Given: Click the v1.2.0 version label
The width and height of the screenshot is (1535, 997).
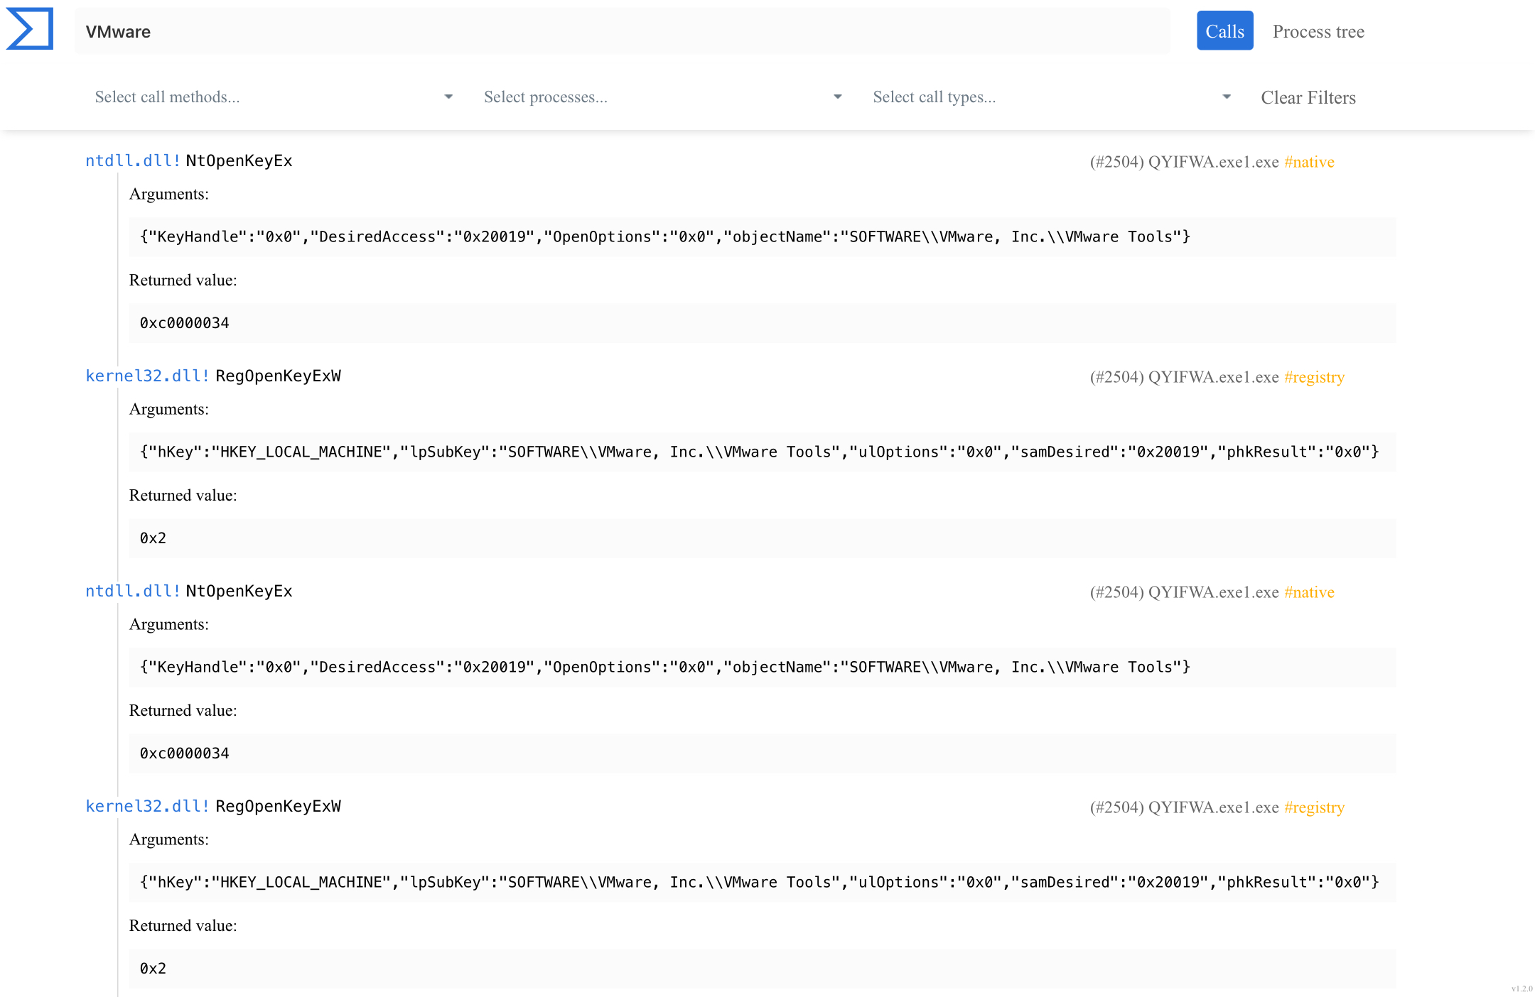Looking at the screenshot, I should click(x=1521, y=988).
